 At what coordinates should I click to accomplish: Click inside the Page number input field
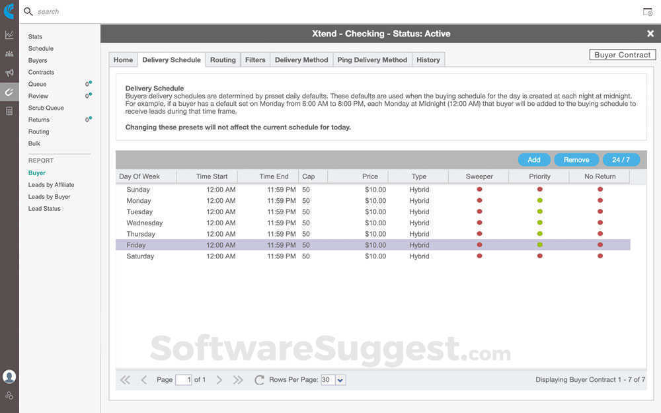coord(183,380)
